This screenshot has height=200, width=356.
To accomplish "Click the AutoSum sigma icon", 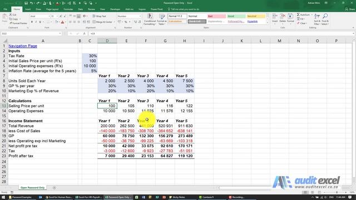I will (298, 15).
